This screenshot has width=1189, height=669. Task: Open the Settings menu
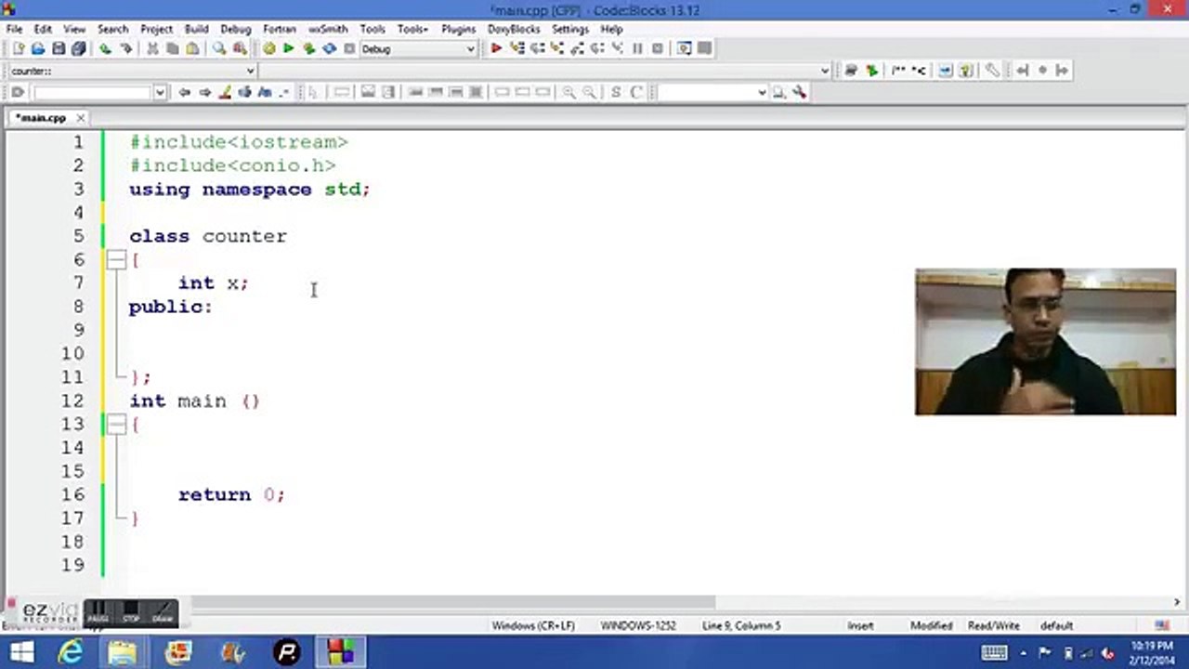tap(570, 29)
